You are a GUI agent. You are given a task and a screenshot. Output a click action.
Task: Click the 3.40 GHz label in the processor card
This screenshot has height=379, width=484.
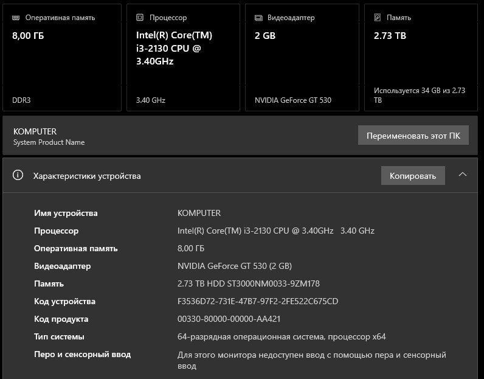(x=151, y=100)
